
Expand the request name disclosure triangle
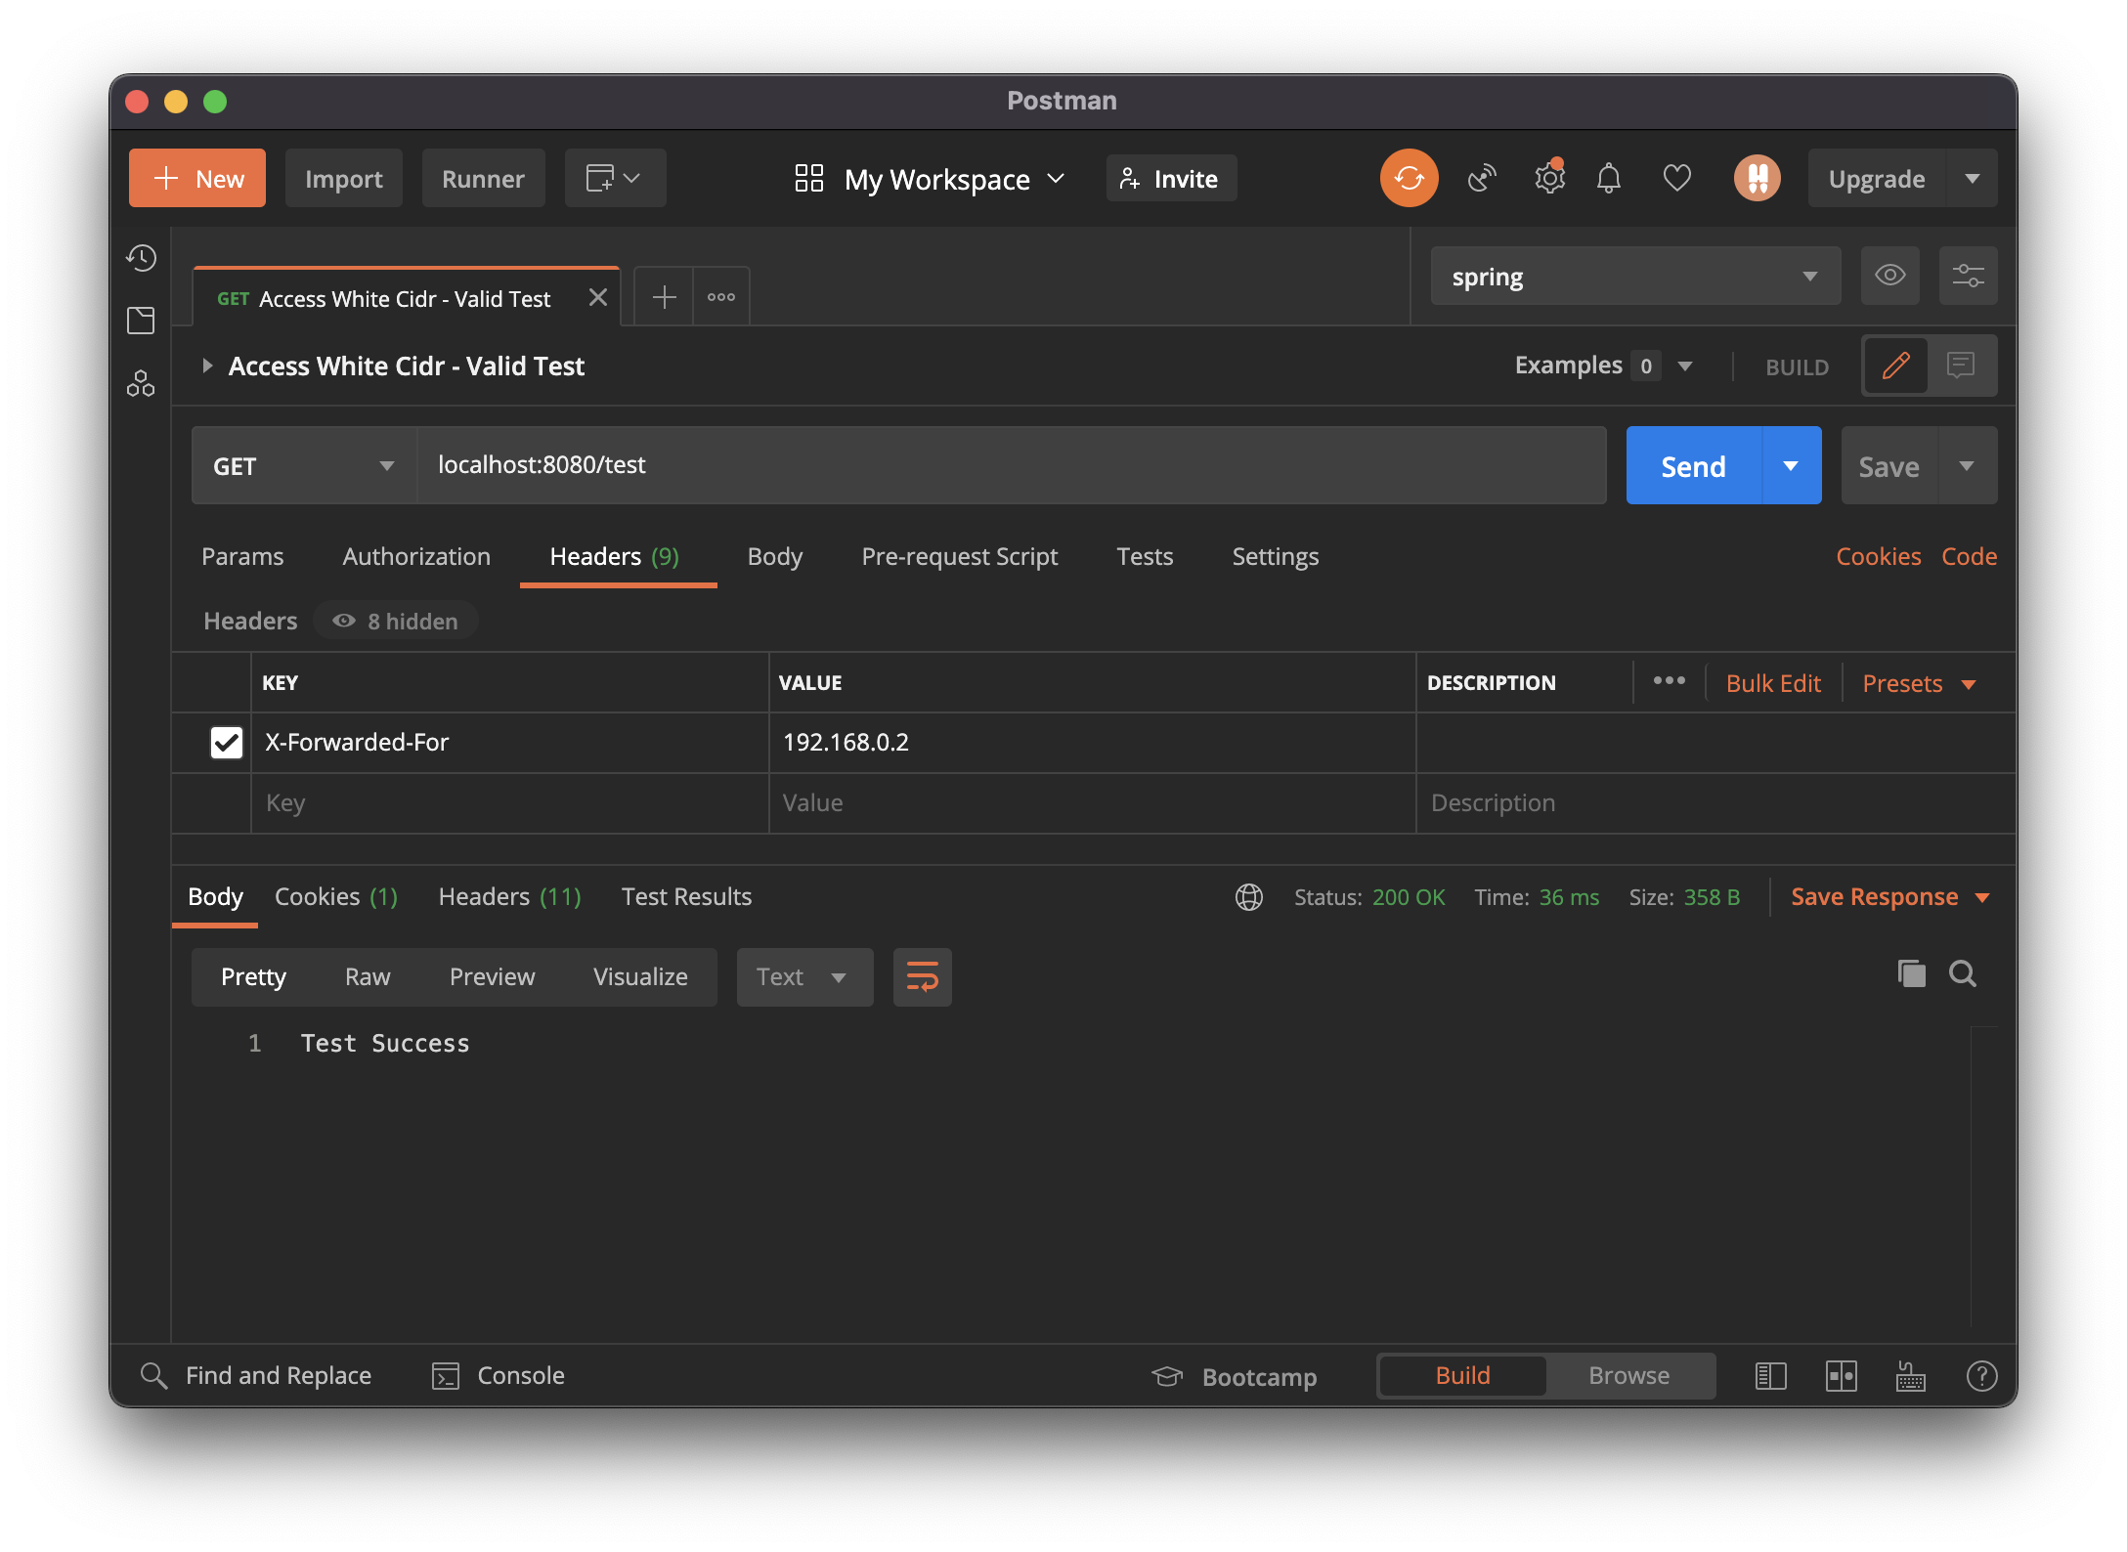click(x=207, y=366)
